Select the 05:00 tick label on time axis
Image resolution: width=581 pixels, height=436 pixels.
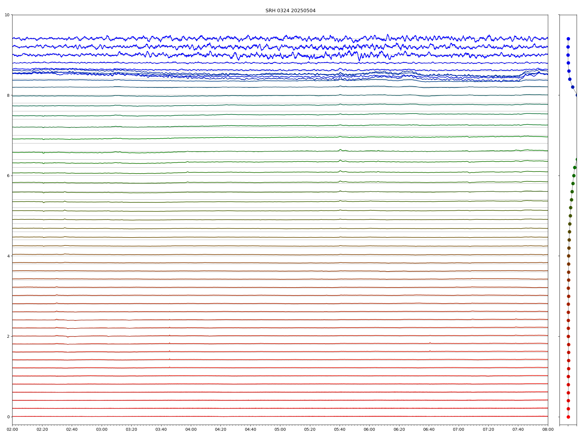(x=280, y=429)
